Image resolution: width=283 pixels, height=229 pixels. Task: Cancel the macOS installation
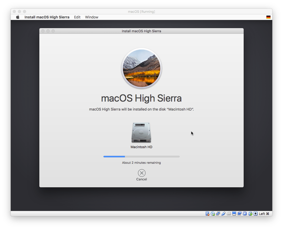point(141,173)
